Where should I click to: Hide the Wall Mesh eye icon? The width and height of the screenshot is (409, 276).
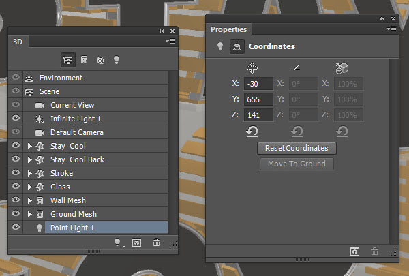[x=16, y=200]
